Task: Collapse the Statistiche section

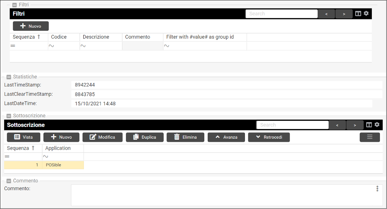Action: coord(9,77)
